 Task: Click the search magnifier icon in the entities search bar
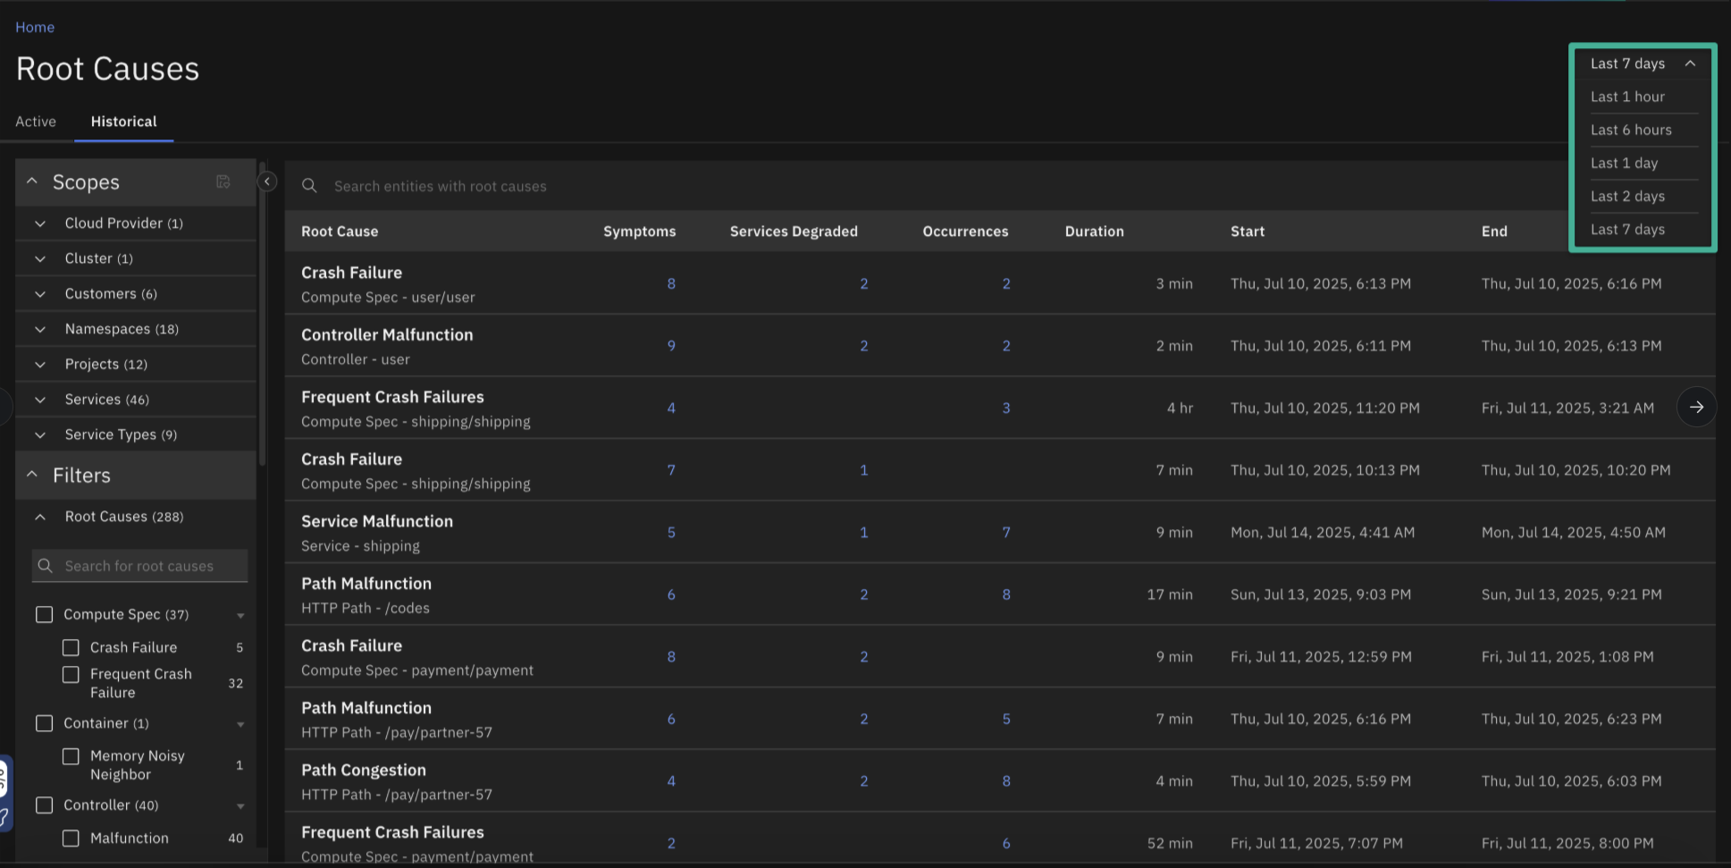309,186
